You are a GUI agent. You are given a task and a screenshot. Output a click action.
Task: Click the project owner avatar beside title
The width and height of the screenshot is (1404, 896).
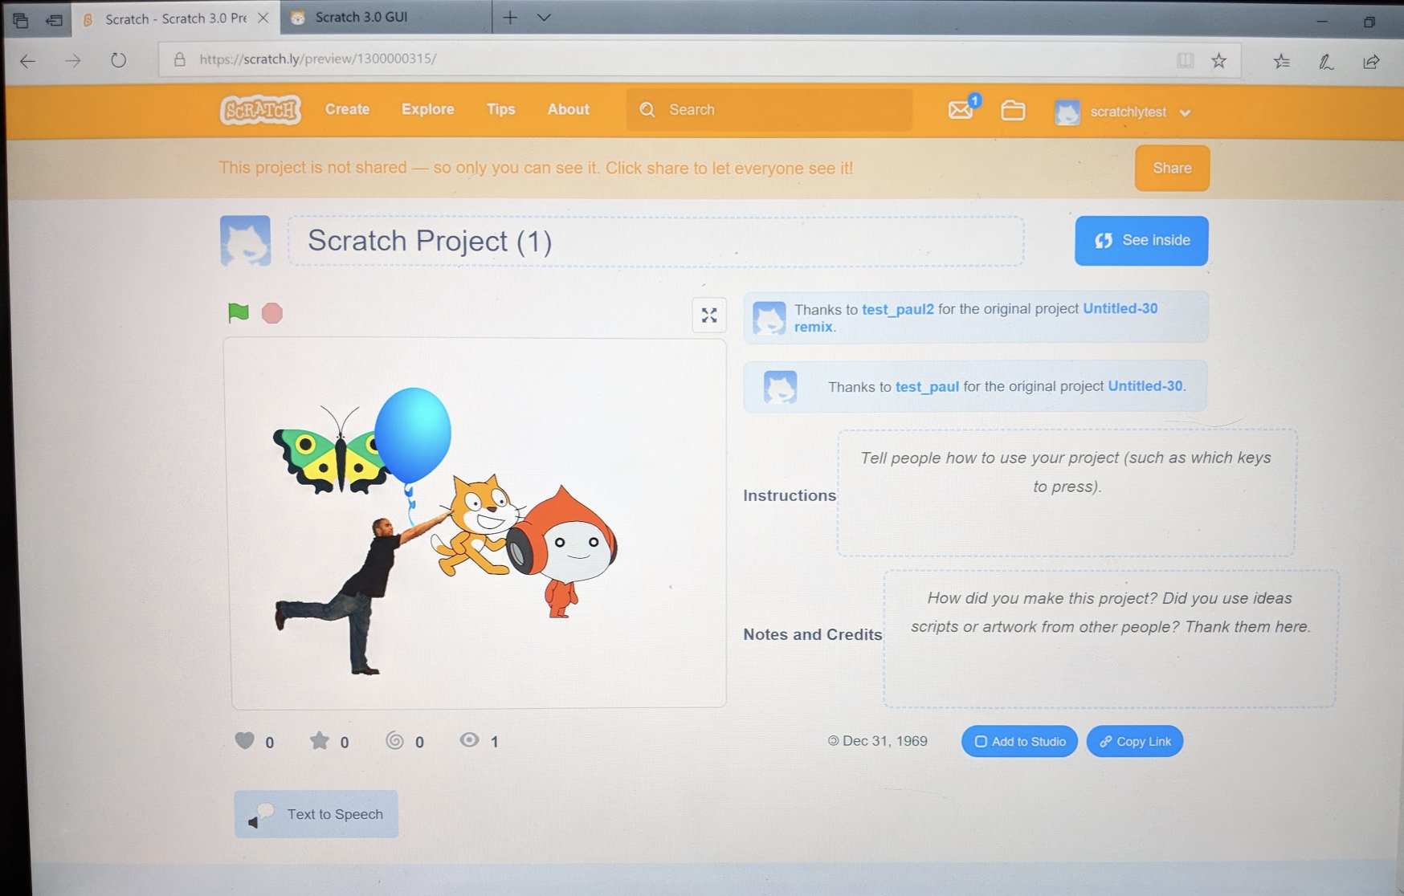(245, 240)
